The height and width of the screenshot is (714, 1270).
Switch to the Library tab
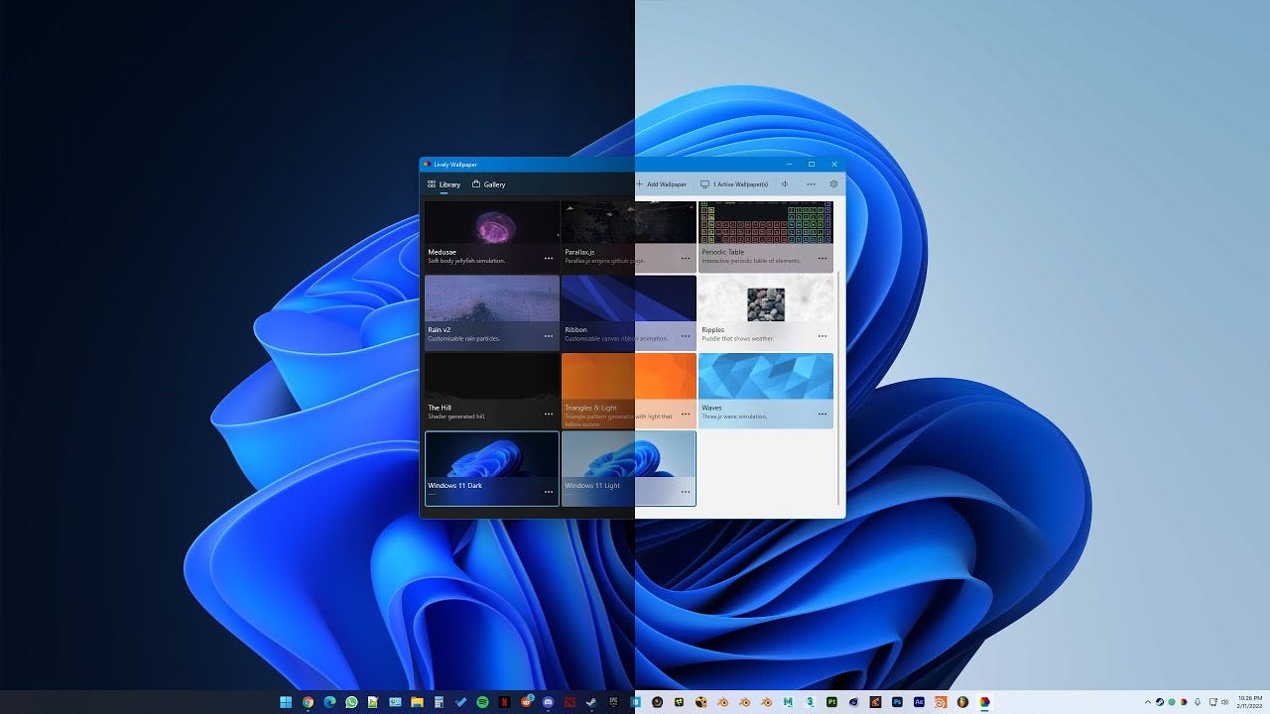coord(444,184)
